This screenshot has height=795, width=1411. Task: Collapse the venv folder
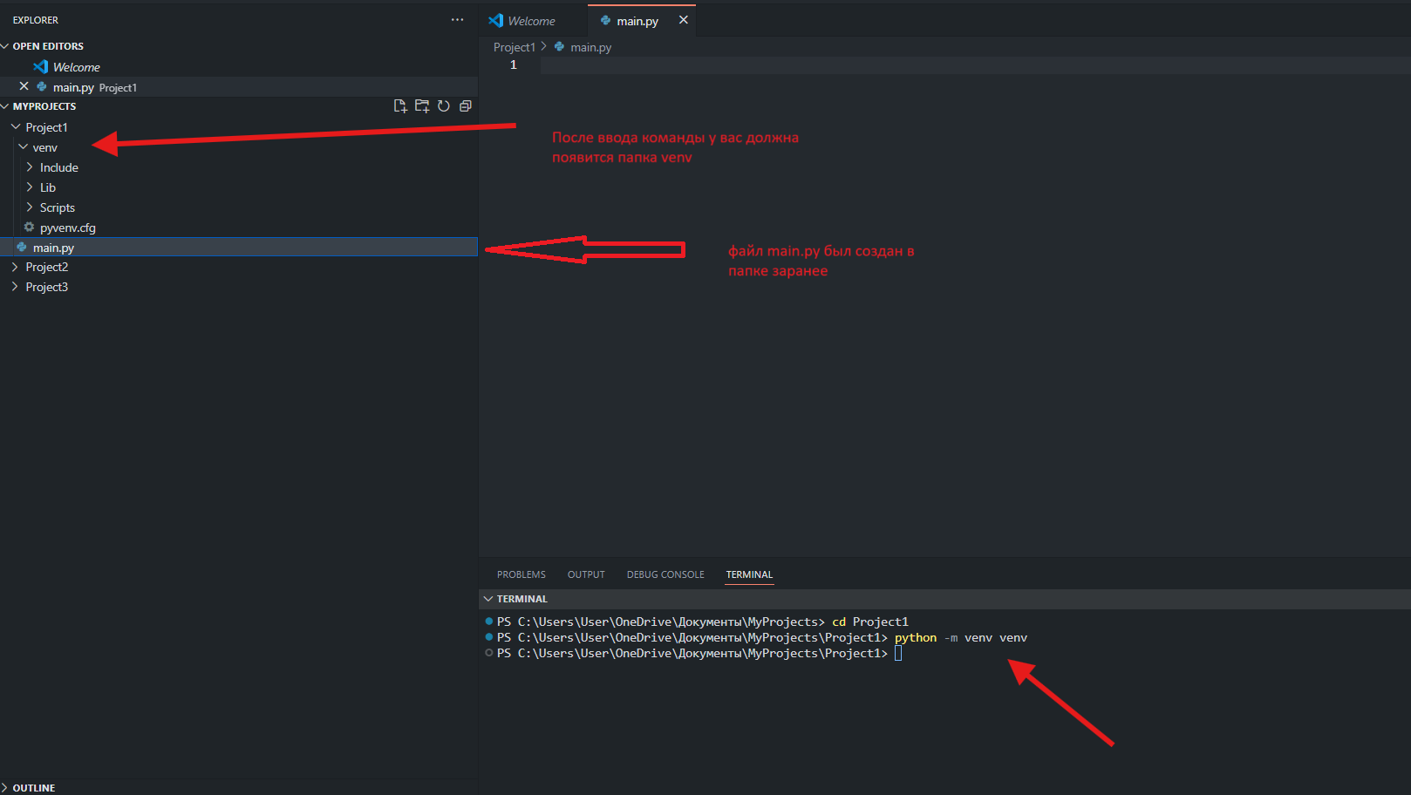coord(44,147)
